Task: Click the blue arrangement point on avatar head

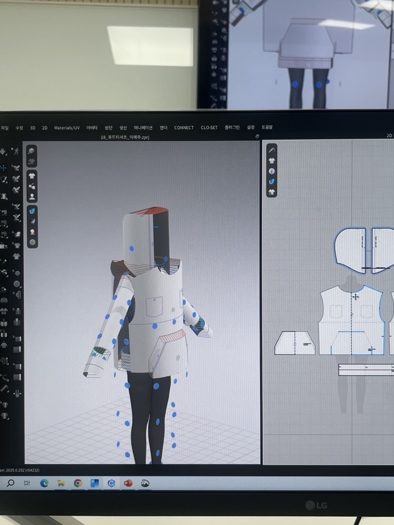Action: click(132, 248)
